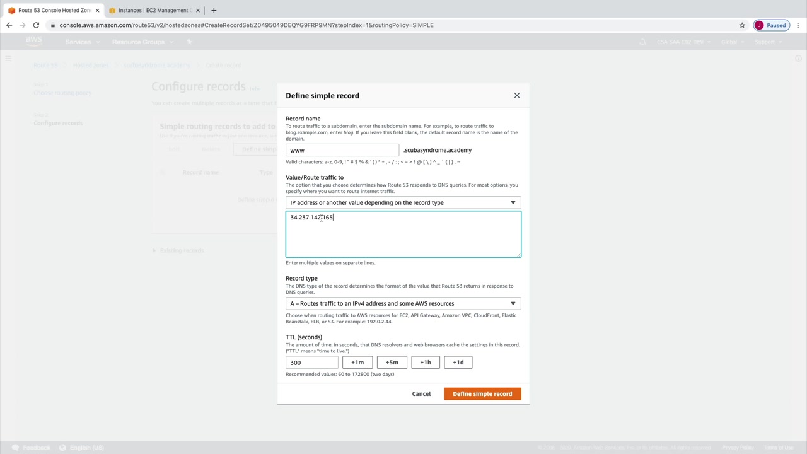Viewport: 807px width, 454px height.
Task: Click the Feedback link in footer
Action: point(37,448)
